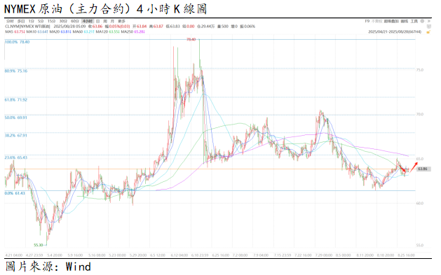The height and width of the screenshot is (275, 441).
Task: Expand the double-chevron sidebar arrow
Action: point(429,21)
